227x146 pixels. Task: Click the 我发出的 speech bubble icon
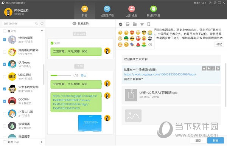tap(74, 23)
